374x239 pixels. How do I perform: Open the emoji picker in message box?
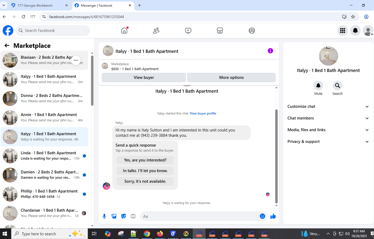[x=262, y=216]
